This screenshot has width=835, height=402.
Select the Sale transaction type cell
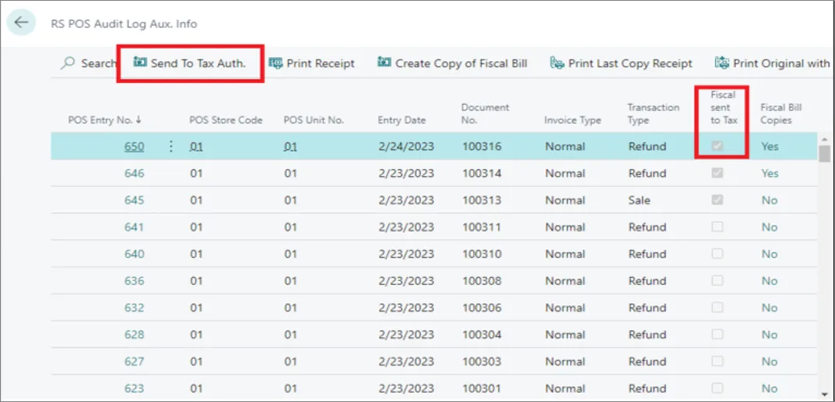(x=639, y=200)
